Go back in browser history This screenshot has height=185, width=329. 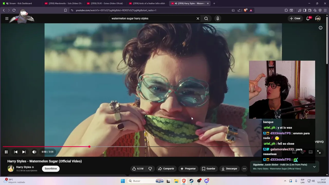[4, 10]
